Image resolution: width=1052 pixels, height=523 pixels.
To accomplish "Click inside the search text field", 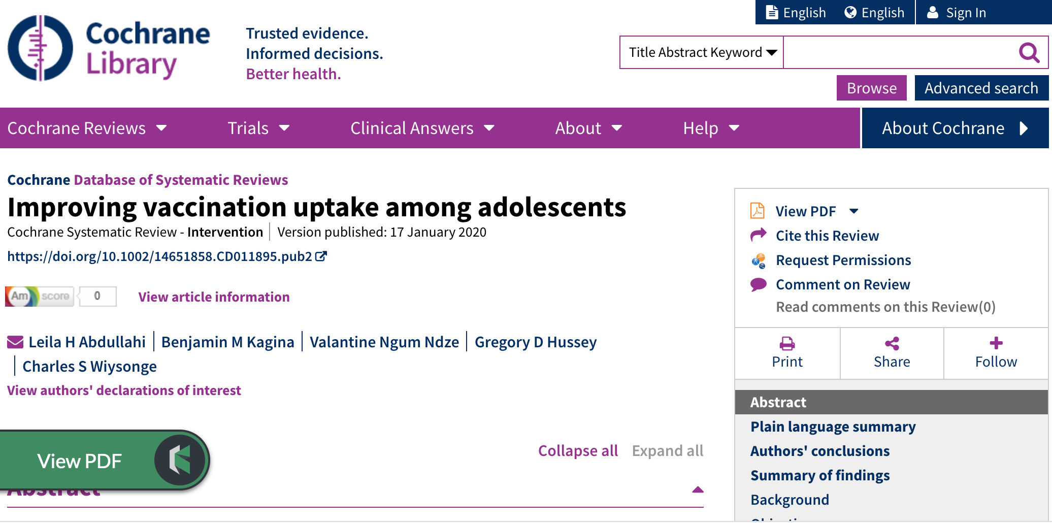I will click(899, 52).
